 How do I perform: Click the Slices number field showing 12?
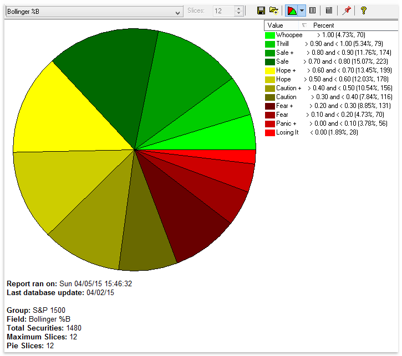224,11
